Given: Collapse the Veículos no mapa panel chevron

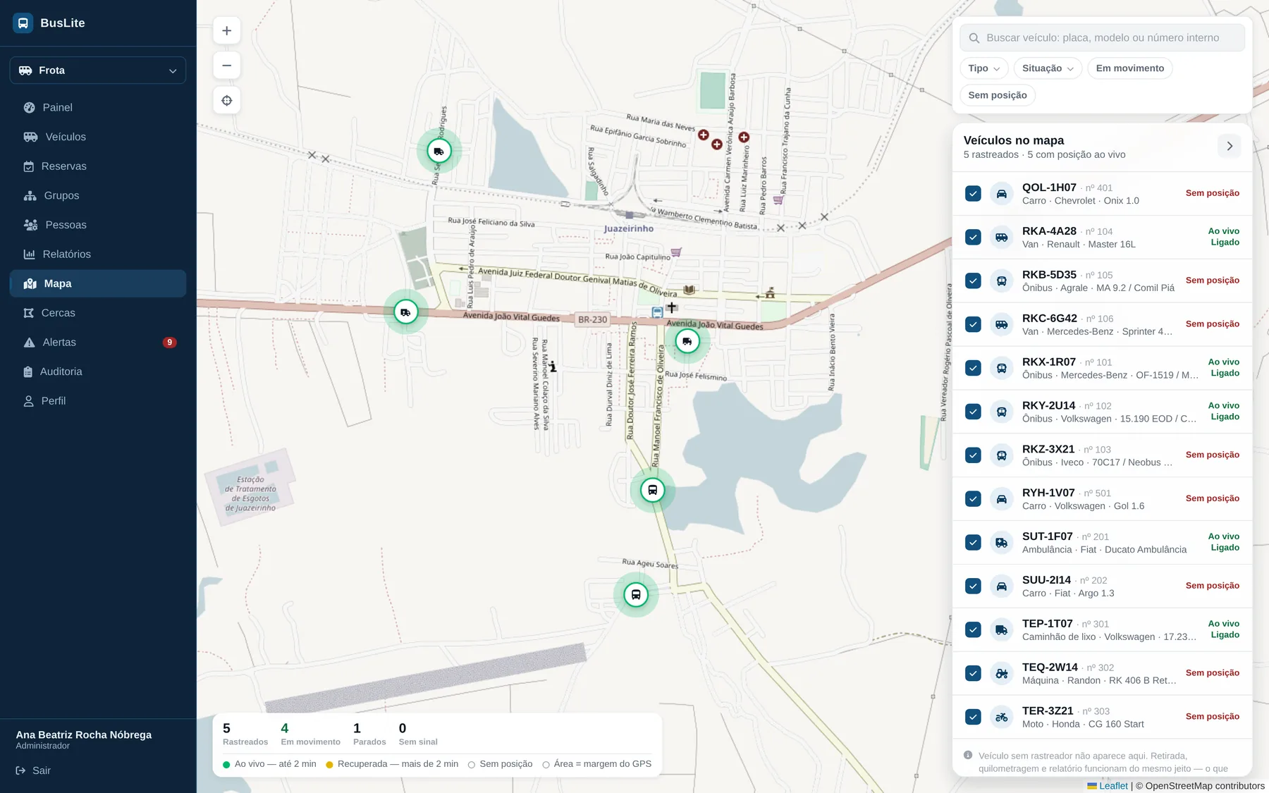Looking at the screenshot, I should pos(1230,147).
